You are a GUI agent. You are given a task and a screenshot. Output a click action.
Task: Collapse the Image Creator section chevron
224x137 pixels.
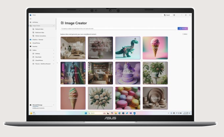click(x=54, y=26)
